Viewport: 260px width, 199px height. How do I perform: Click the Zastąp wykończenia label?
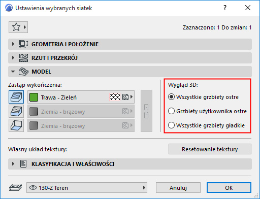coord(35,85)
